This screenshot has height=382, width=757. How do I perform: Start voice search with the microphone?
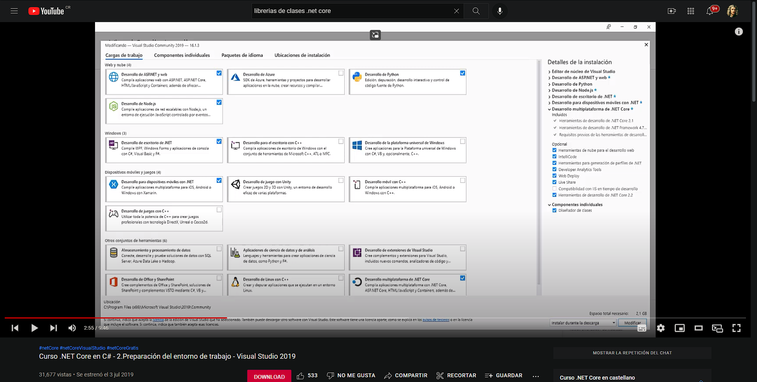pyautogui.click(x=500, y=11)
